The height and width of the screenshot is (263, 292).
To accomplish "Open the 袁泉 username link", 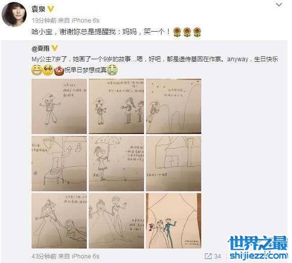I will tap(38, 9).
